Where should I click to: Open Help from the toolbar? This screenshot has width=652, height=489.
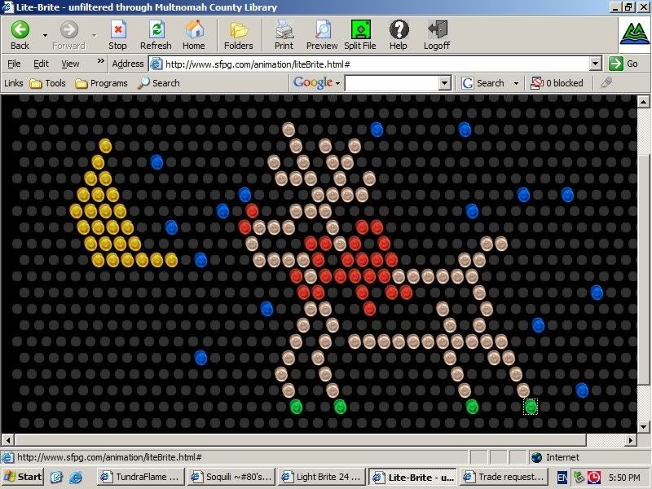pyautogui.click(x=399, y=35)
